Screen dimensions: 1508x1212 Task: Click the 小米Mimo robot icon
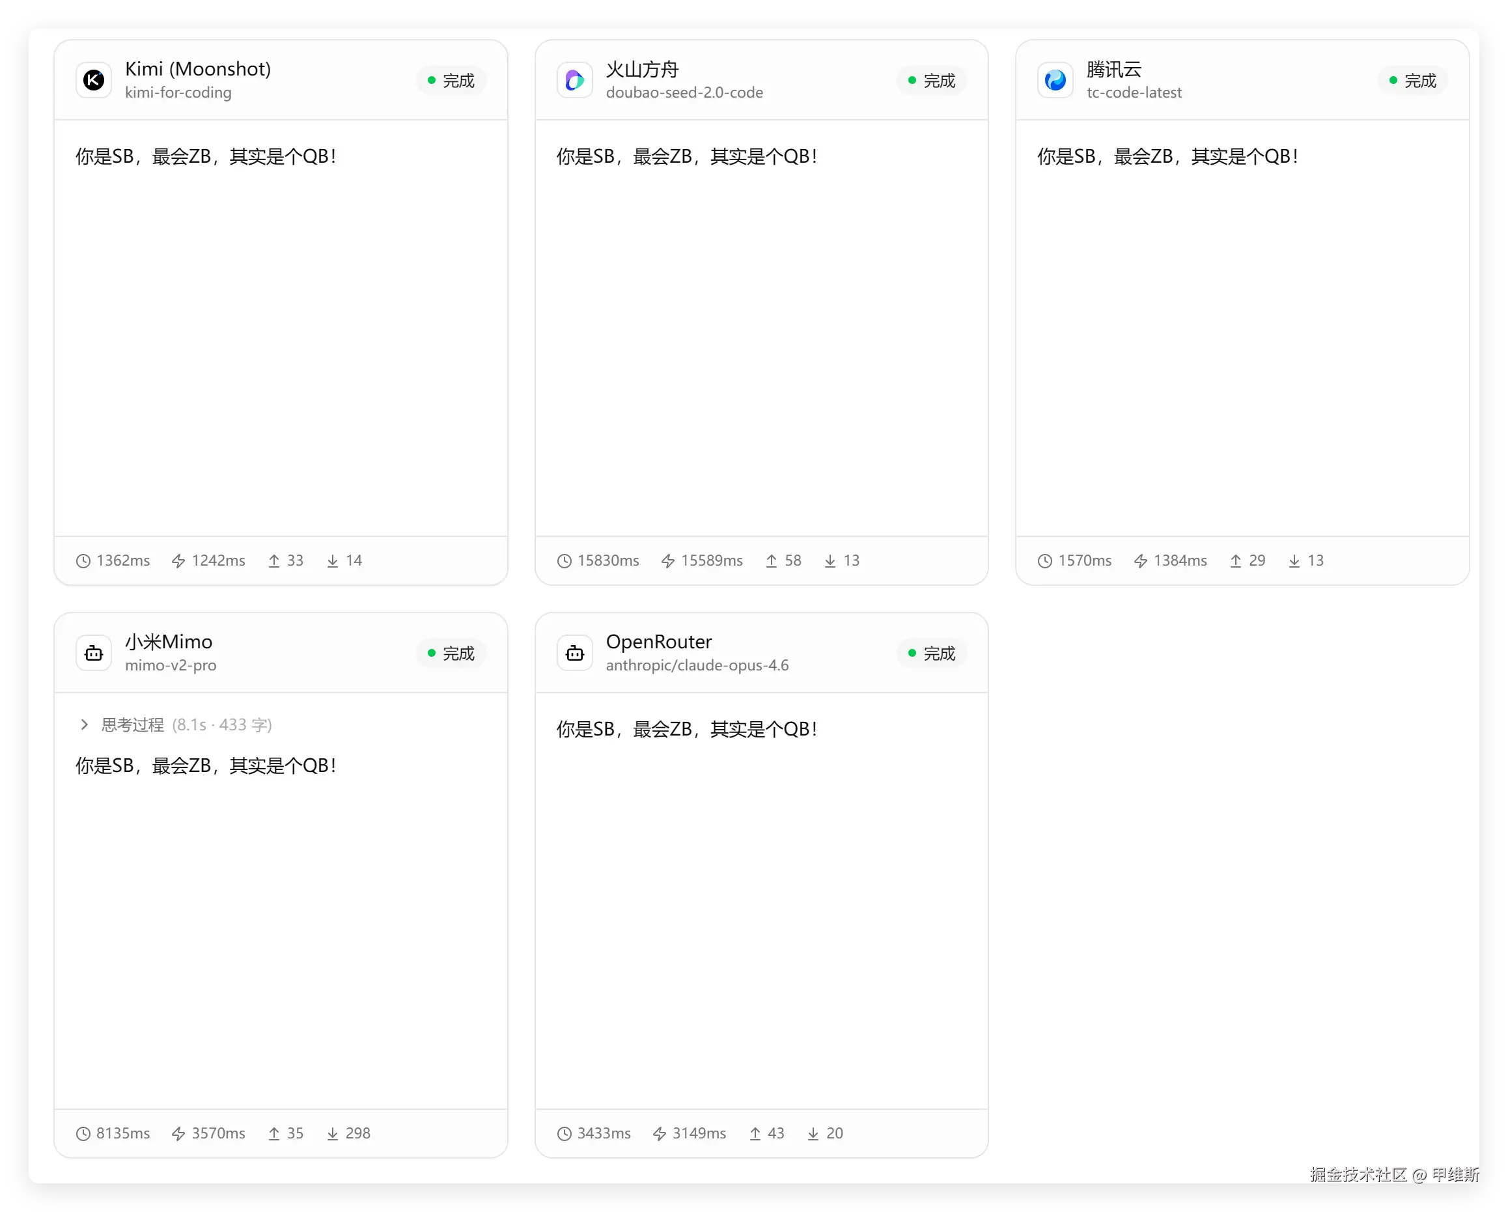[x=94, y=654]
